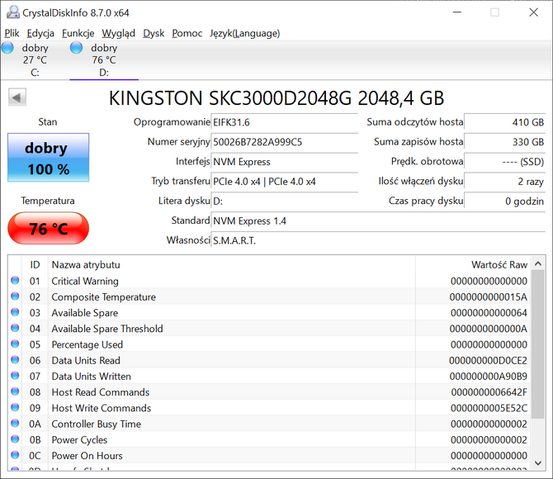This screenshot has width=553, height=479.
Task: Click the red 76 °C temperature button
Action: tap(49, 229)
